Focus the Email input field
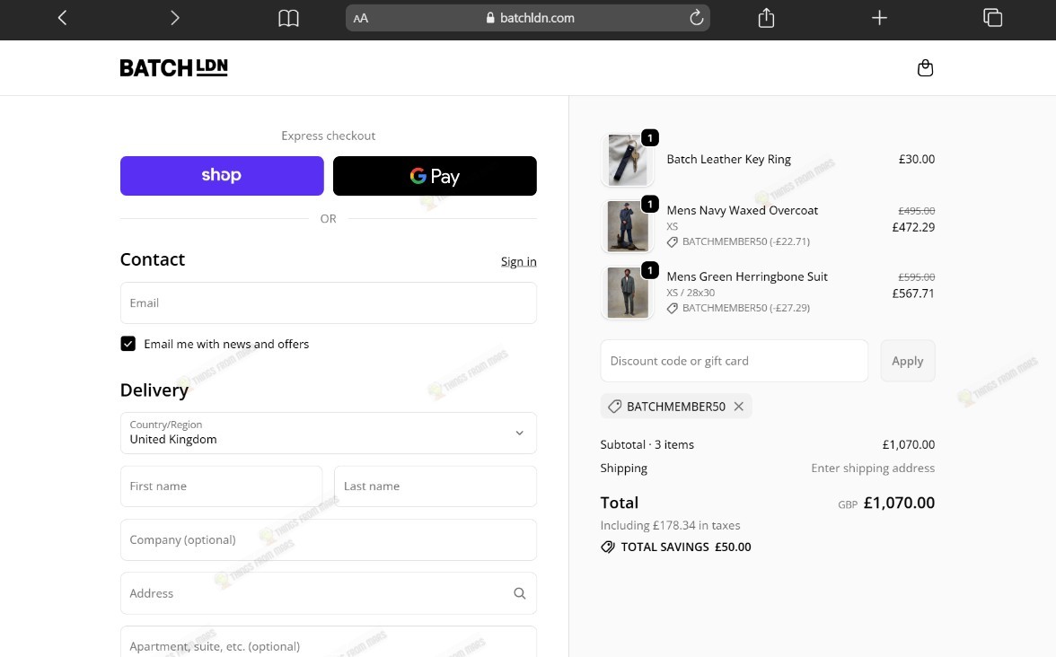Viewport: 1056px width, 657px height. point(329,303)
